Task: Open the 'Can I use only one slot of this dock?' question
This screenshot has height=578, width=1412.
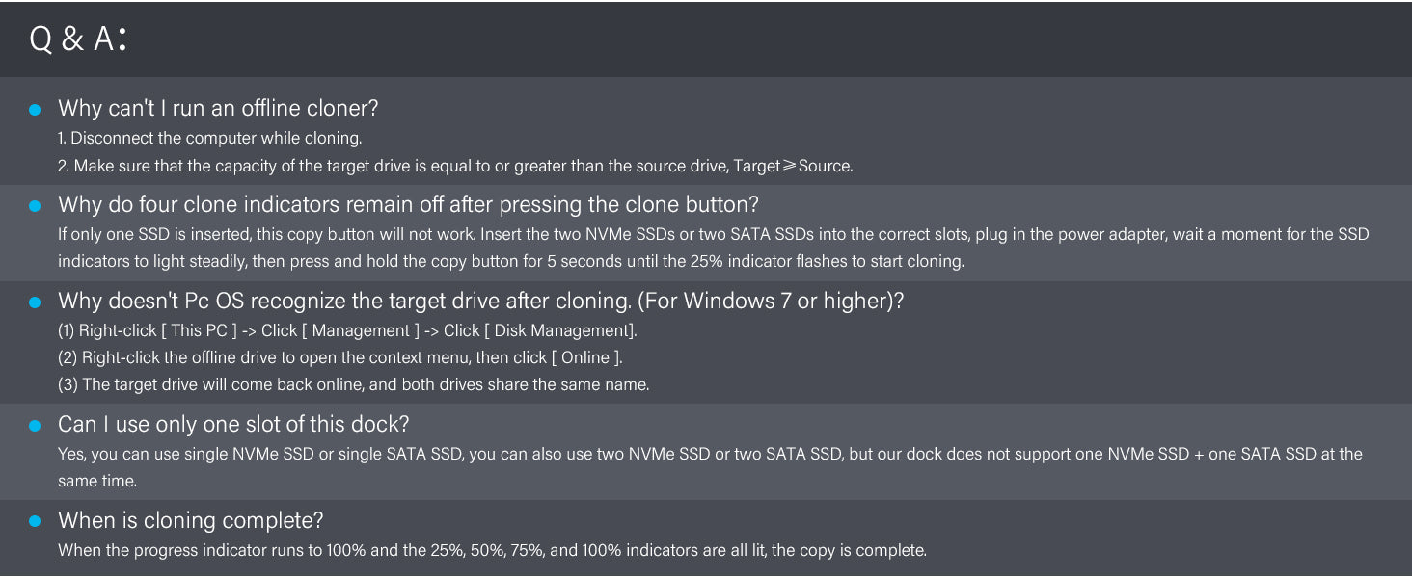Action: coord(233,424)
